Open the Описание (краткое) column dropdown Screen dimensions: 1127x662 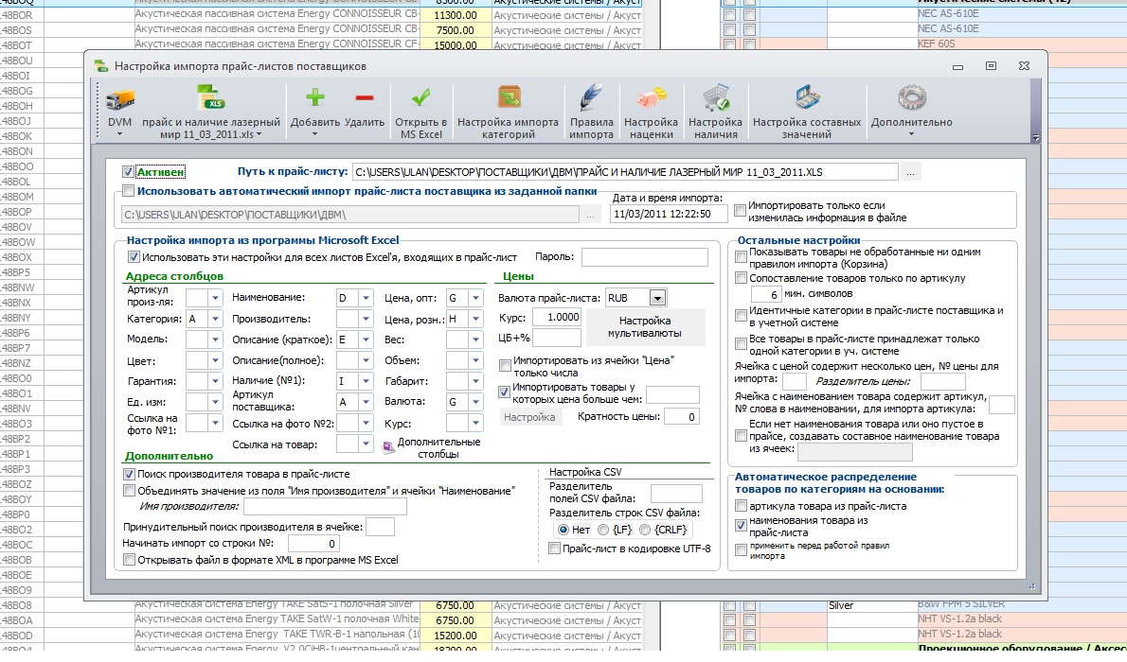(366, 340)
